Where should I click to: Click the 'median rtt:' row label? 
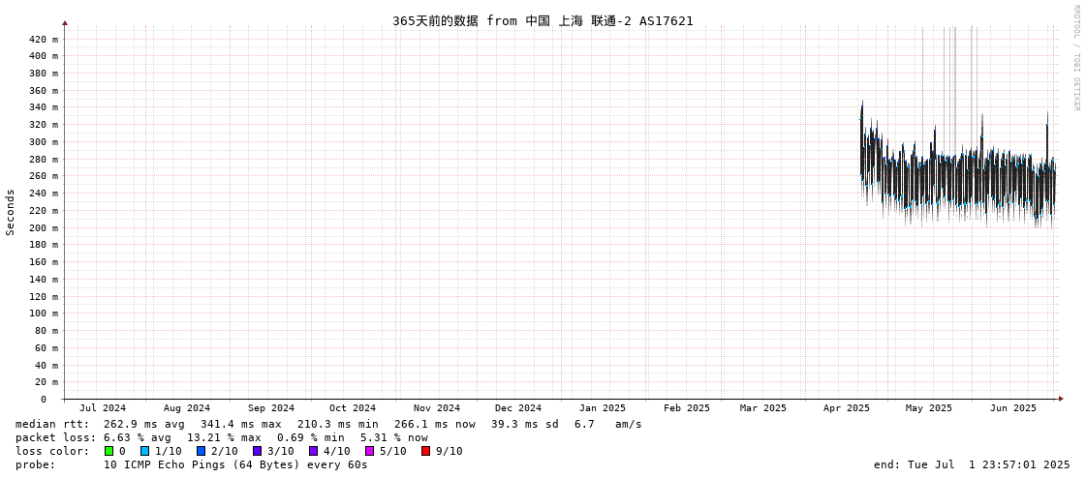tap(52, 424)
